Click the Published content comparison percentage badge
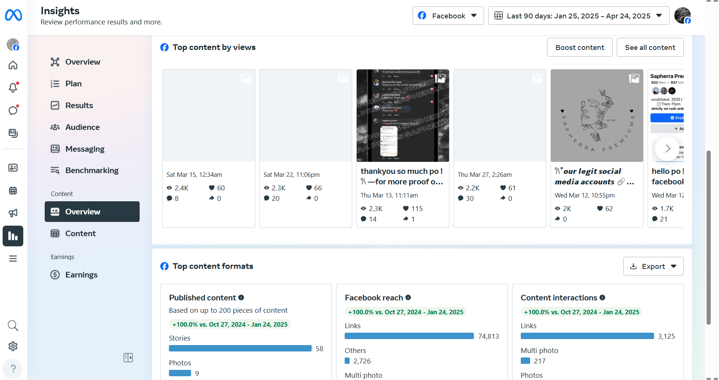Image resolution: width=719 pixels, height=380 pixels. tap(230, 324)
